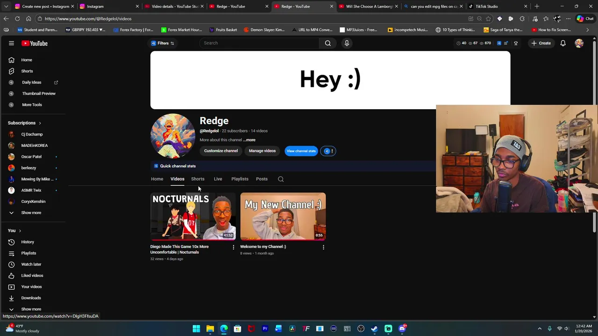The height and width of the screenshot is (336, 598).
Task: Search within channel using tab magnifier icon
Action: point(281,179)
